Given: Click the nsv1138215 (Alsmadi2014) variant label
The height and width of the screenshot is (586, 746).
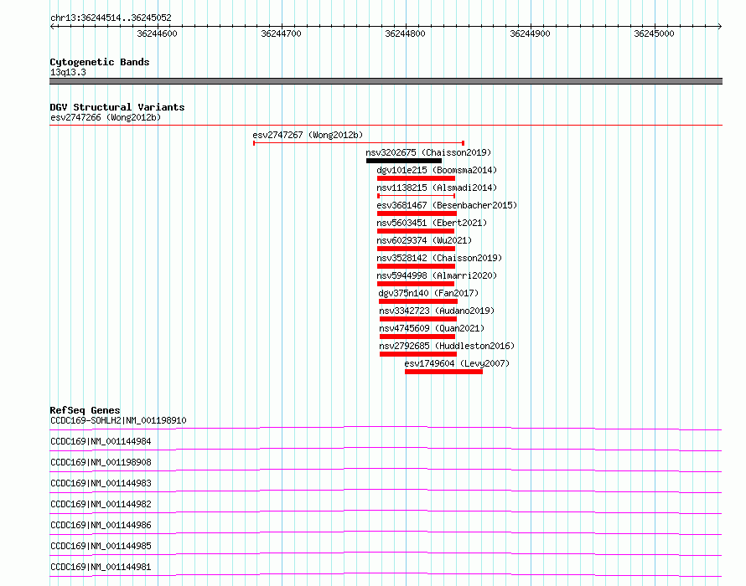Looking at the screenshot, I should tap(436, 188).
